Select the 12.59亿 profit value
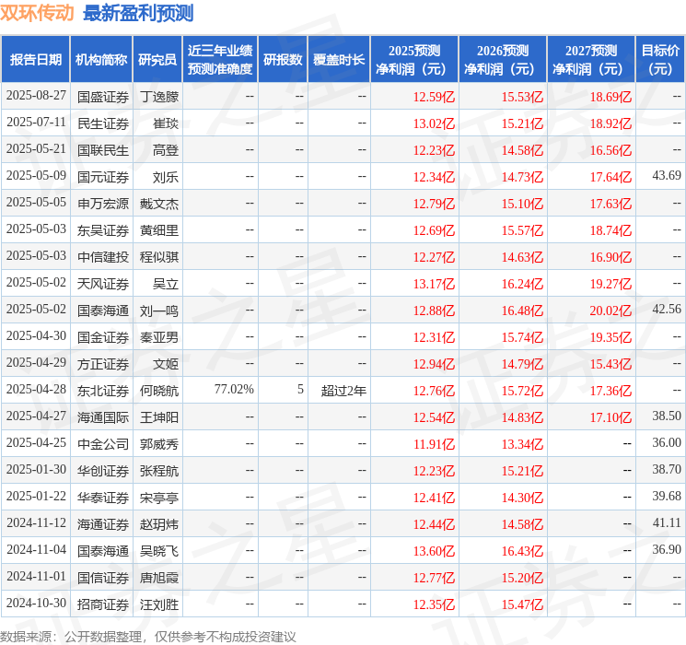The image size is (686, 645). [x=434, y=97]
